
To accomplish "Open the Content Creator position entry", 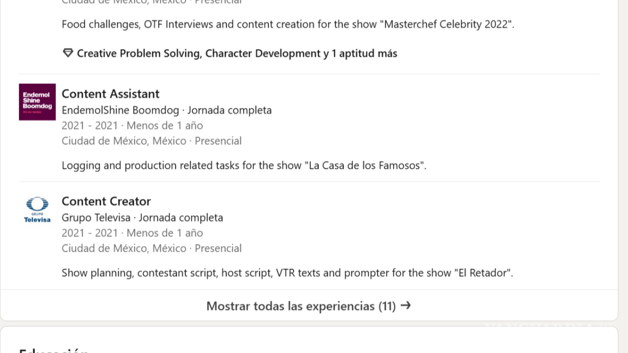I will (106, 201).
